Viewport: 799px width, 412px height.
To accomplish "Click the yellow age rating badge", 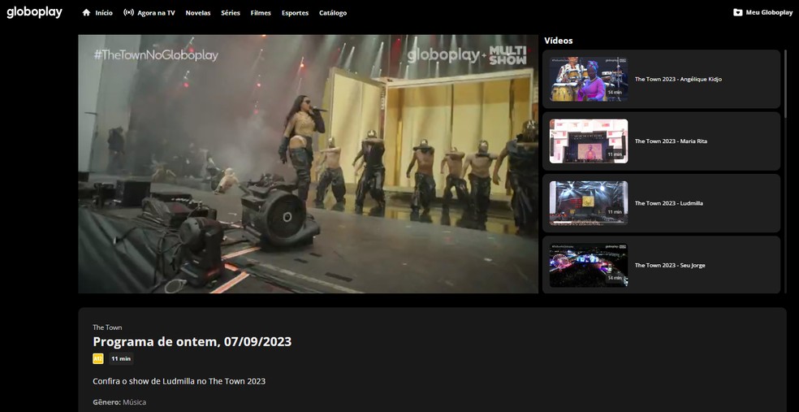I will point(97,358).
